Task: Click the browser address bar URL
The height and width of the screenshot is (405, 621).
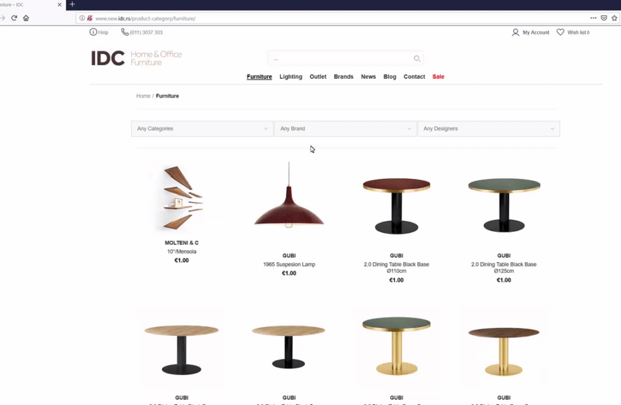Action: point(145,18)
